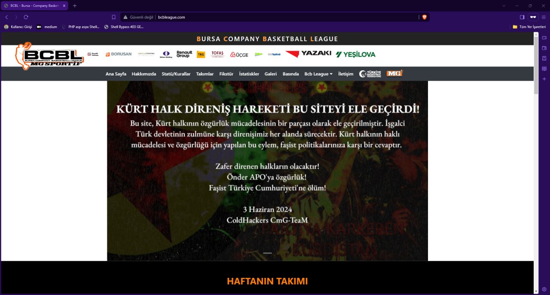This screenshot has height=295, width=550.
Task: Open the Fikstür navigation item
Action: tap(226, 74)
